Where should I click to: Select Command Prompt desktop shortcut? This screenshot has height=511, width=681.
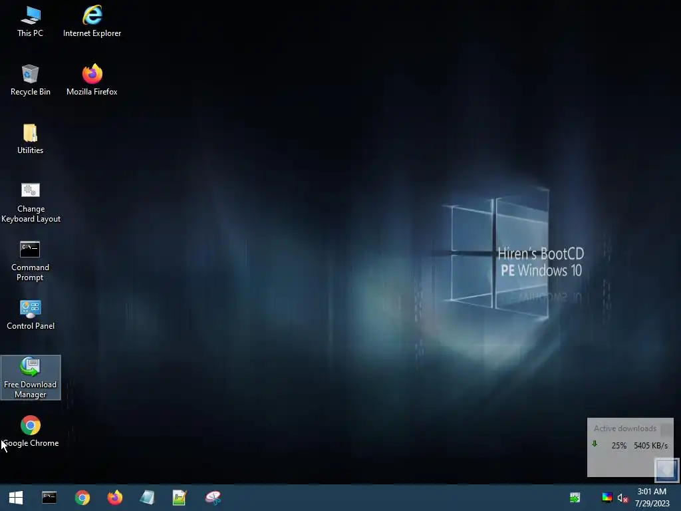(x=30, y=261)
